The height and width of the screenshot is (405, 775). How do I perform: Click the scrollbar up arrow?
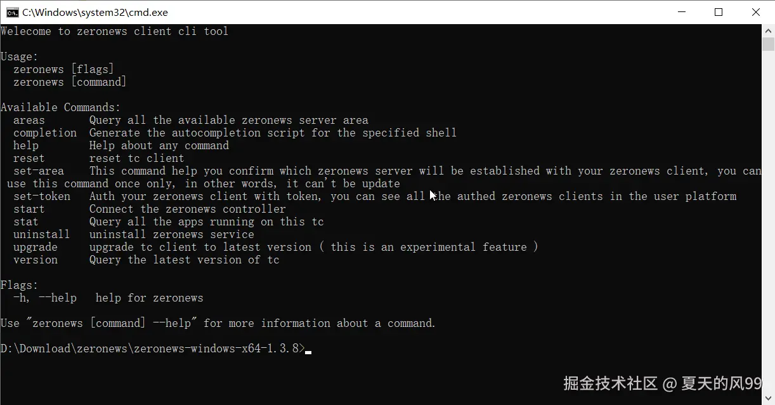click(x=768, y=30)
